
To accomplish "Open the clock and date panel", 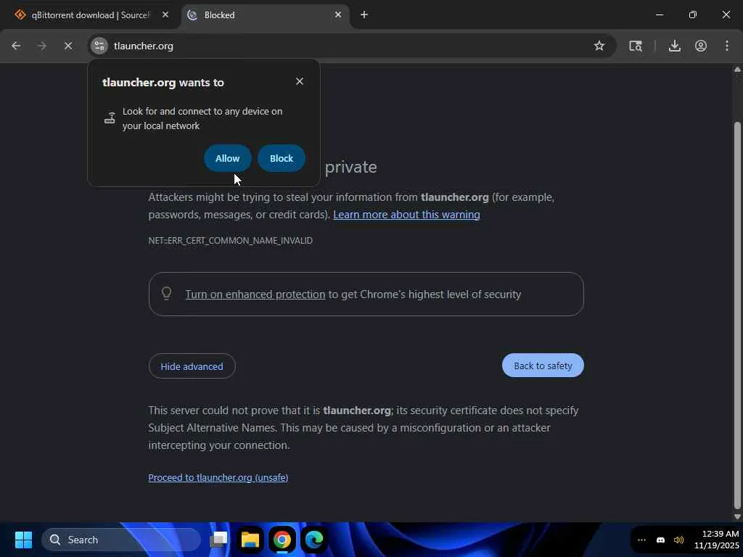I will [x=716, y=540].
